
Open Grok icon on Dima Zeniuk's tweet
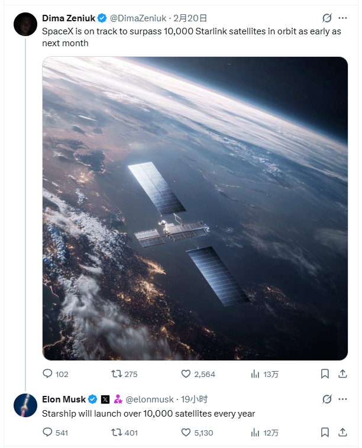pos(327,18)
